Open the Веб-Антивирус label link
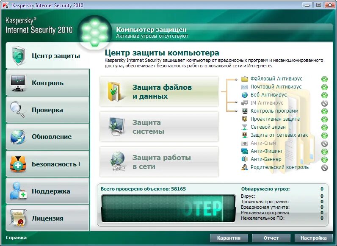 (x=269, y=95)
